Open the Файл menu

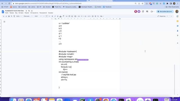click(x=7, y=13)
